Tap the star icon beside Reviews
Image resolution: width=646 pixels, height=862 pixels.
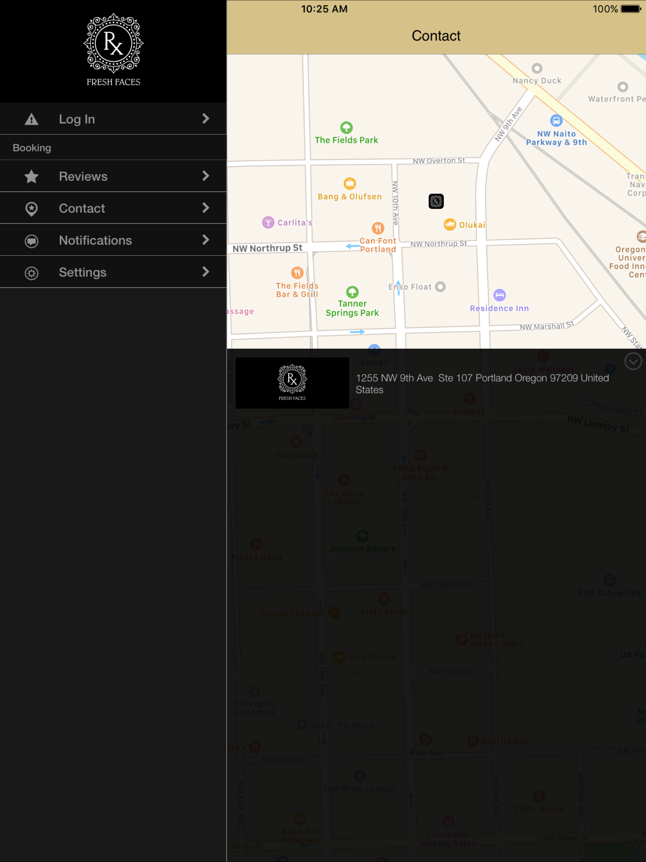[x=32, y=176]
